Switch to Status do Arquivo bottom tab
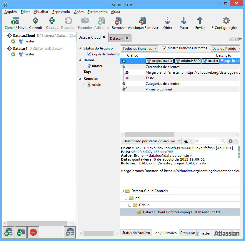The image size is (245, 241). 136,233
